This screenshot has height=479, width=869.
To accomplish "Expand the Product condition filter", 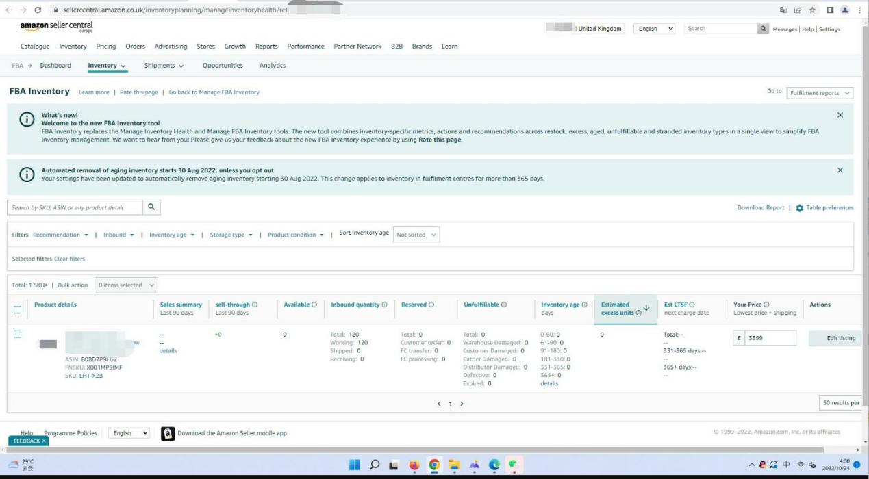I will 295,235.
